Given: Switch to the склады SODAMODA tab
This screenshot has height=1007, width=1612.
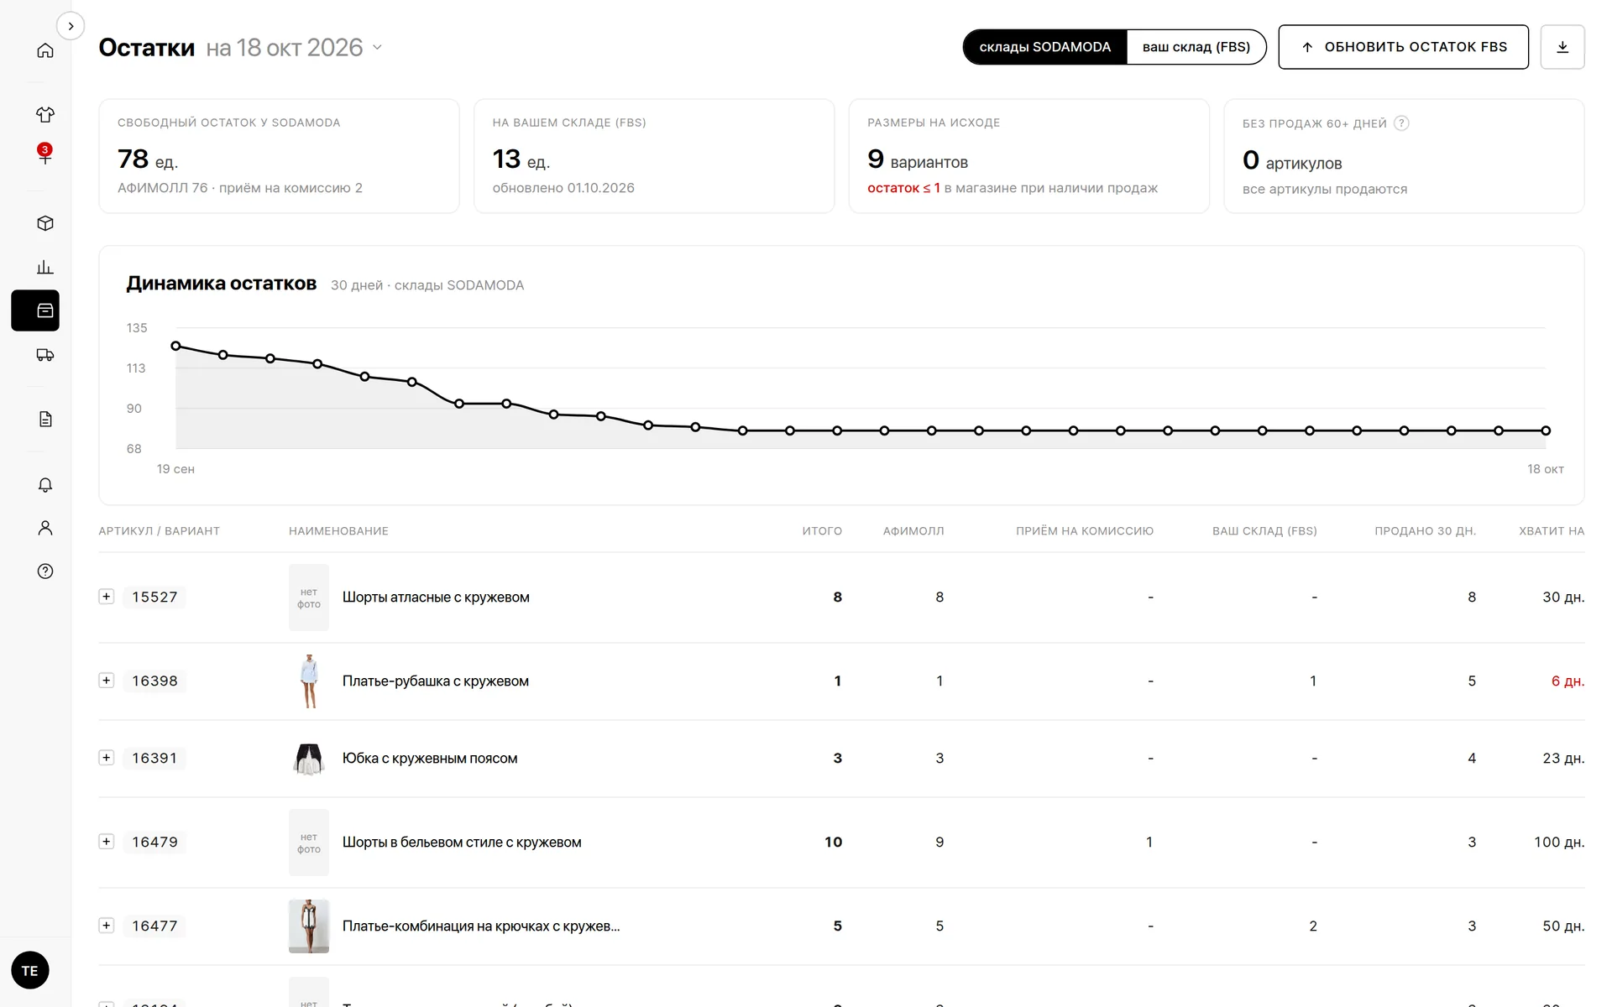Looking at the screenshot, I should [1044, 47].
